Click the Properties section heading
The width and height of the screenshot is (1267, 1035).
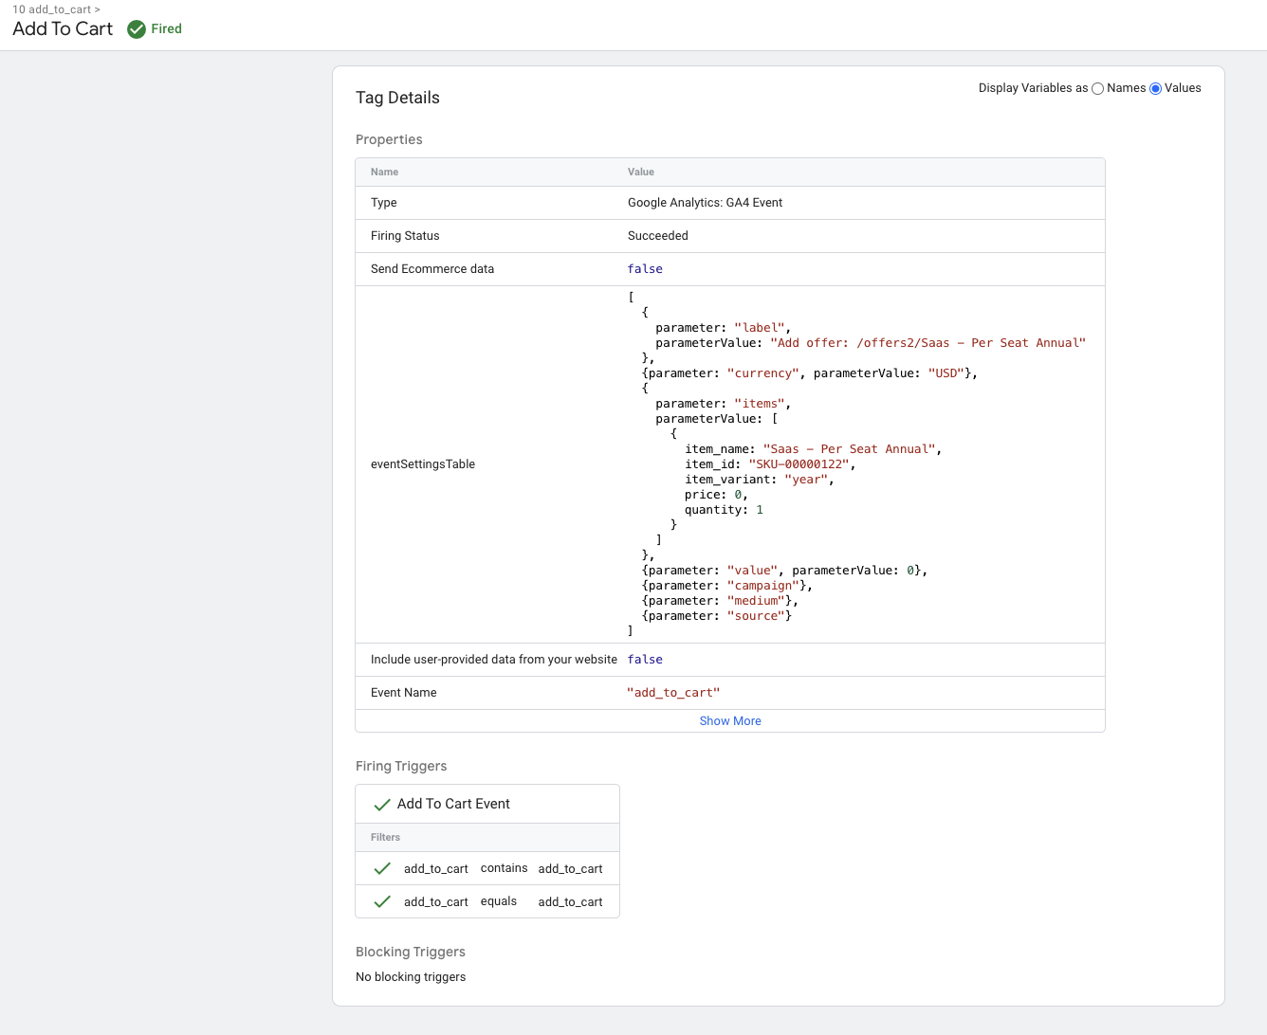tap(389, 139)
